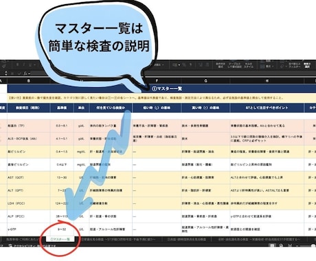Switch to the ①マスター一覧 sheet tab
Image resolution: width=316 pixels, height=261 pixels.
coord(60,239)
